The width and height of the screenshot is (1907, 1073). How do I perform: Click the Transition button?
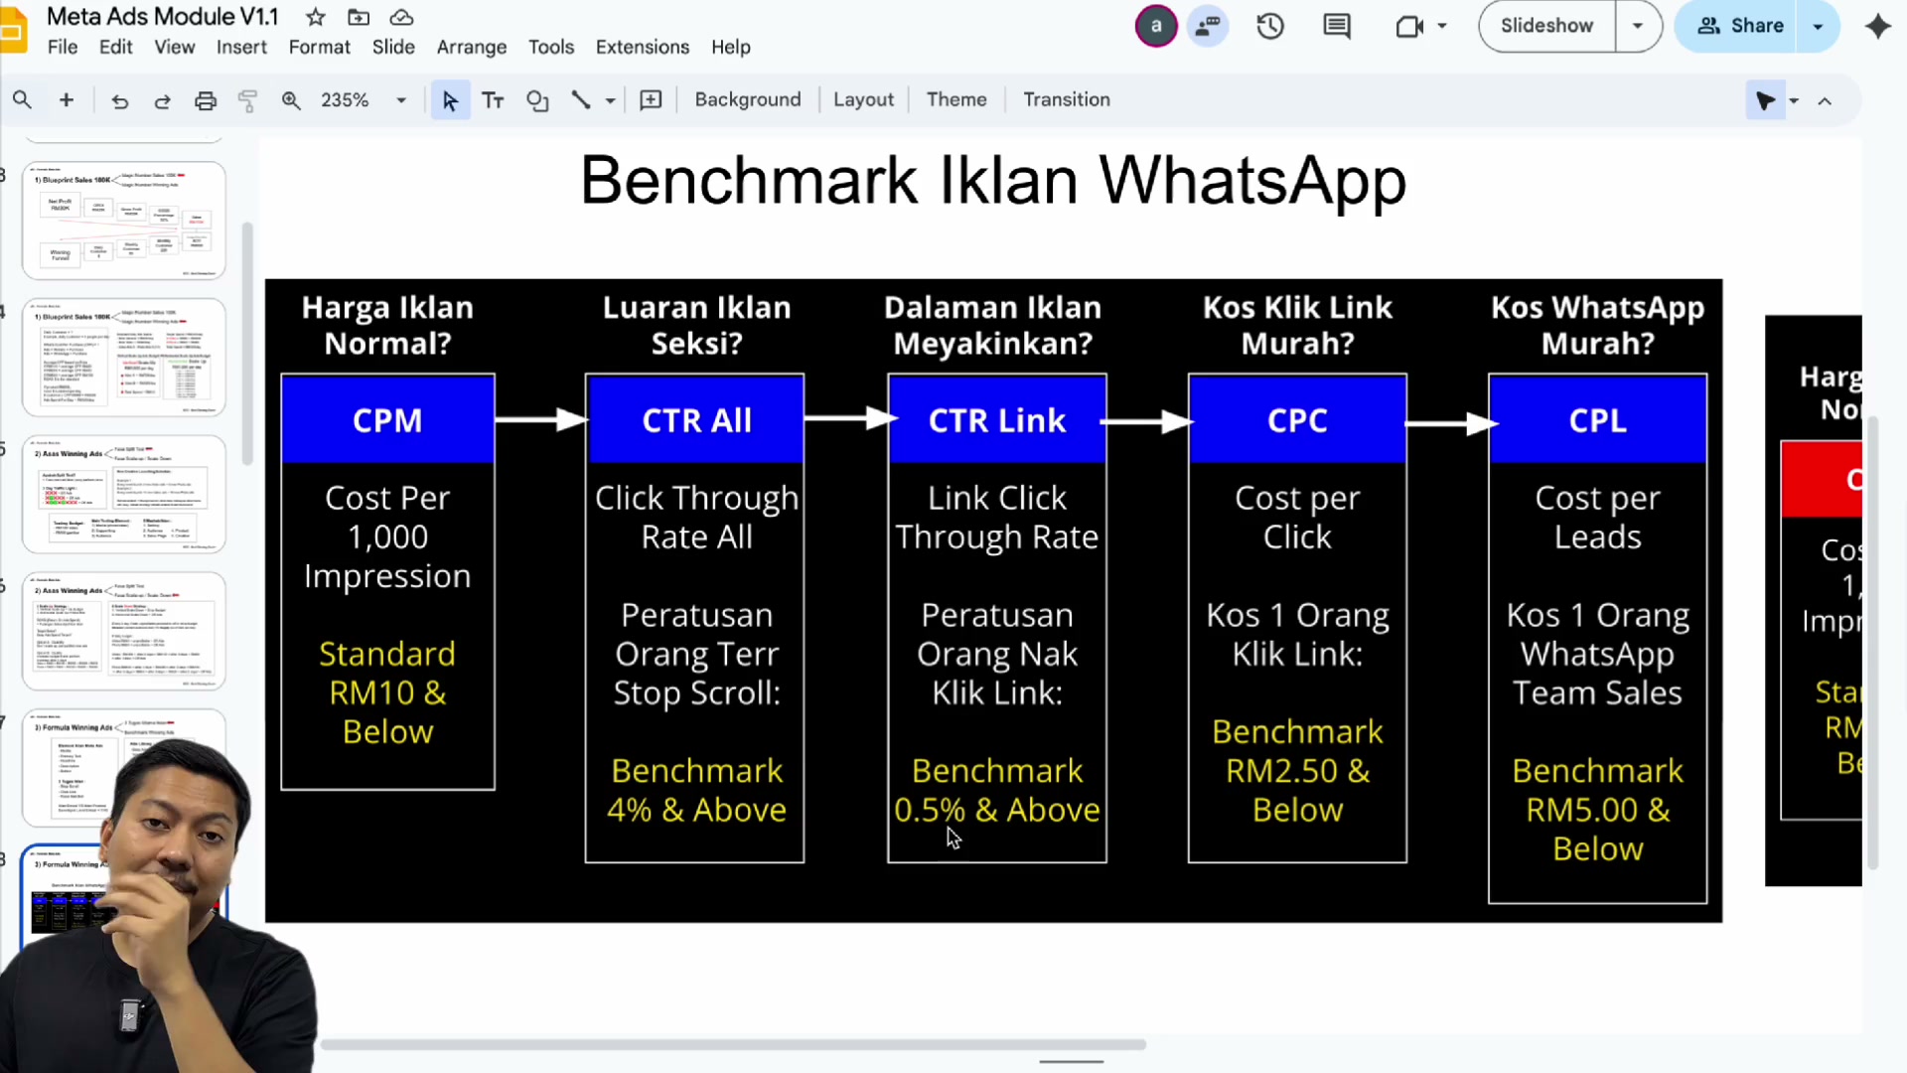[1067, 99]
